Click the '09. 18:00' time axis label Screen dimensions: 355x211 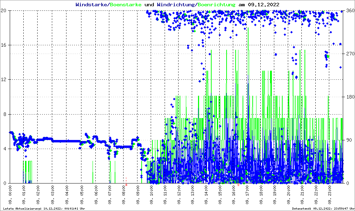[x=261, y=195]
